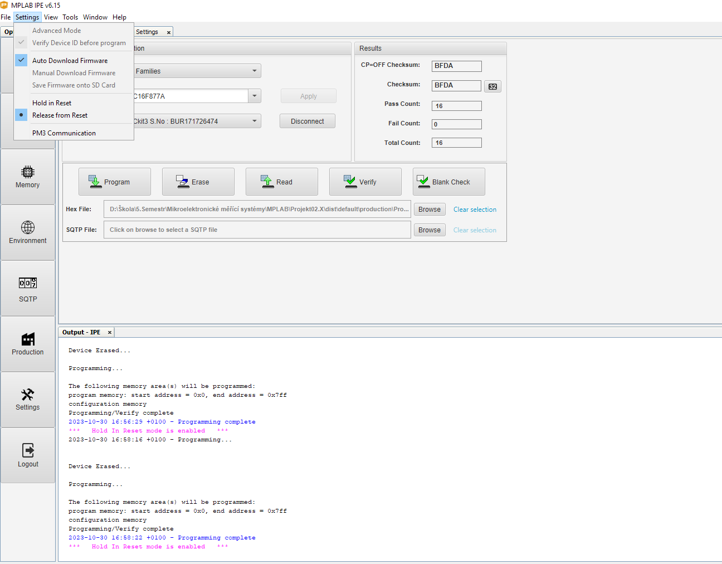This screenshot has width=722, height=564.
Task: Click the Logout sidebar icon
Action: (28, 455)
